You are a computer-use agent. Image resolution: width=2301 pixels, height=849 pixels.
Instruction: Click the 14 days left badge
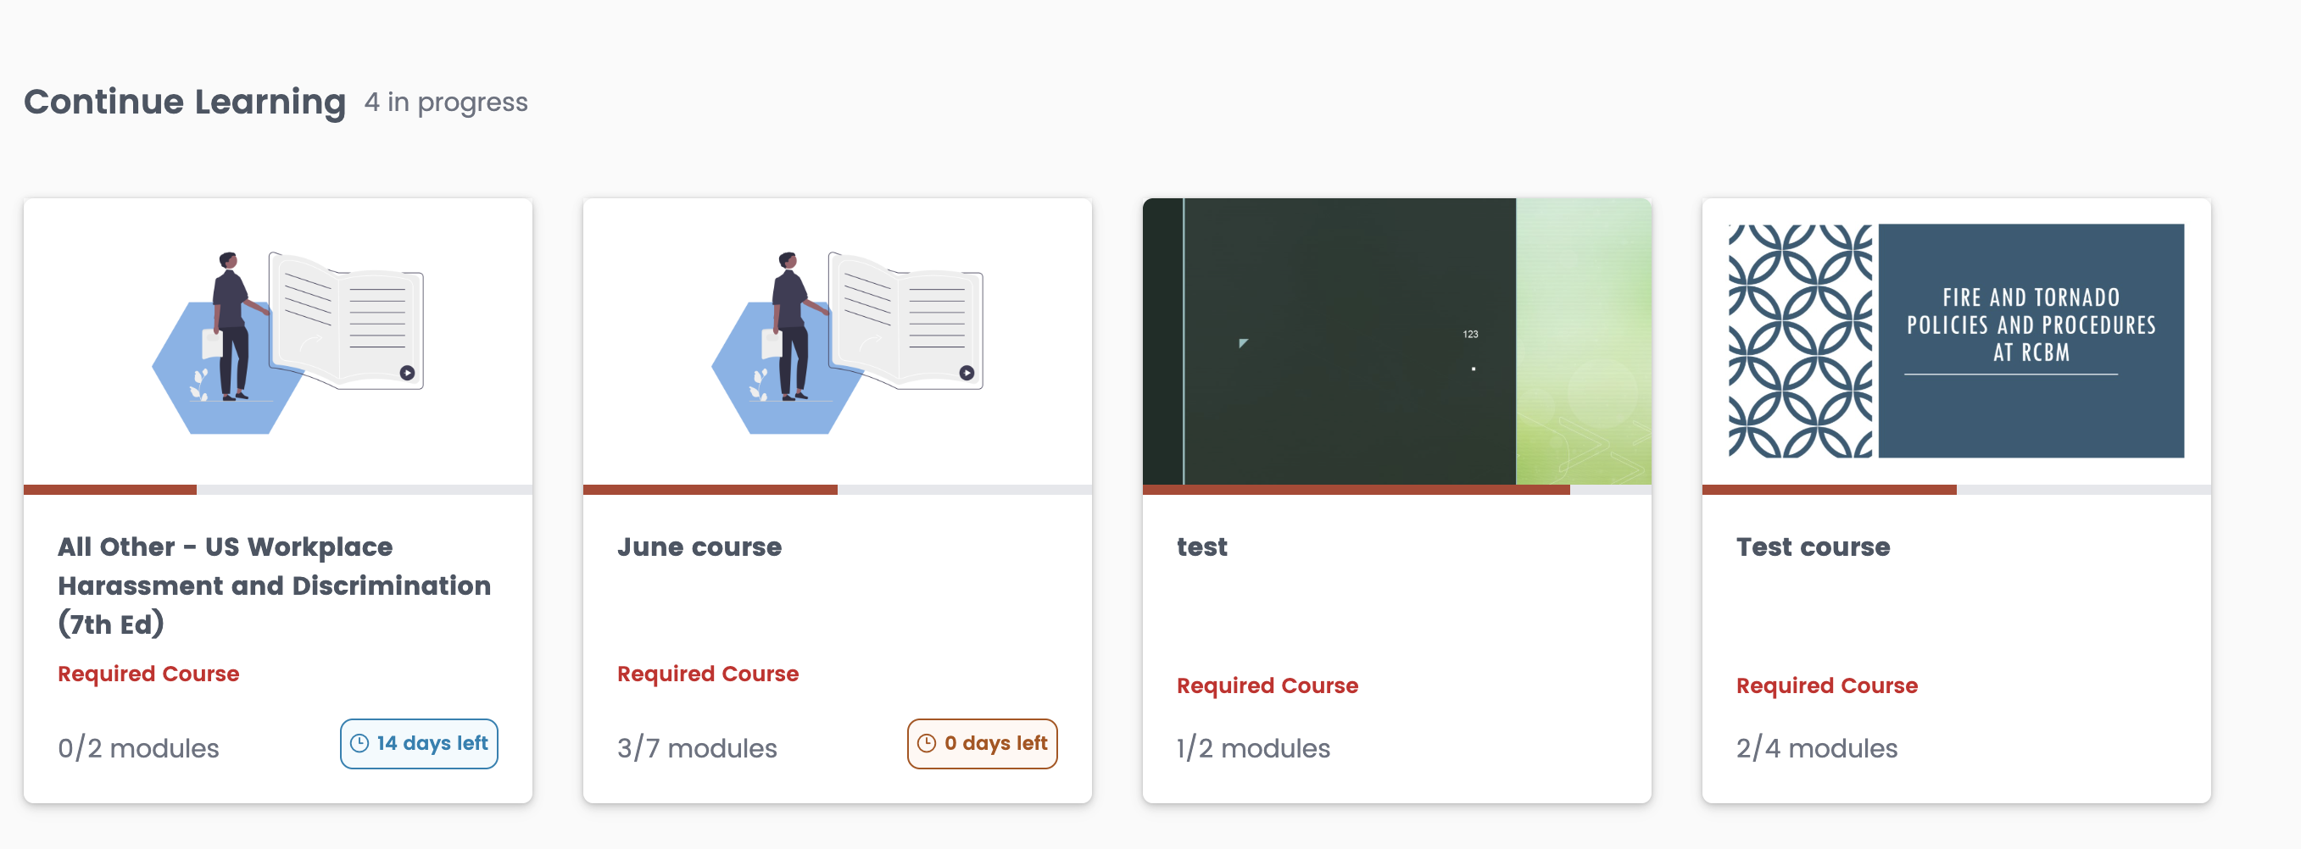coord(419,743)
